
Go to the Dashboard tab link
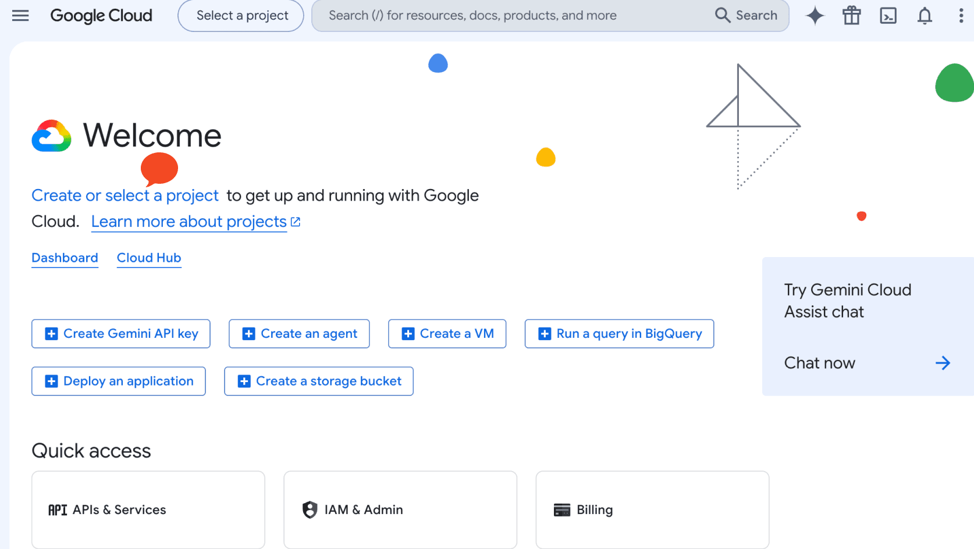(x=65, y=258)
